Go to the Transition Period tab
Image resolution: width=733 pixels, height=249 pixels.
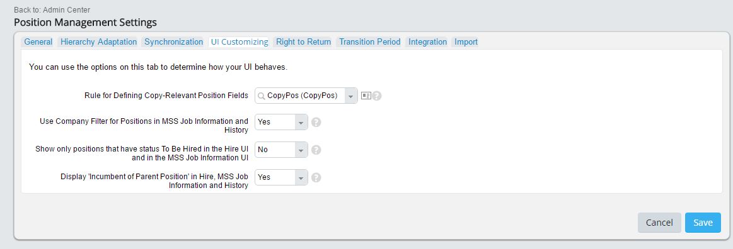[370, 42]
